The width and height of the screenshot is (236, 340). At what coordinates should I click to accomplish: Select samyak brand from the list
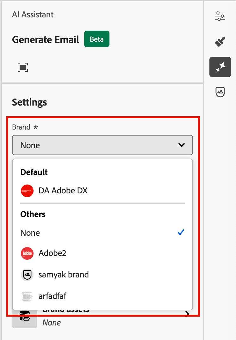(x=63, y=275)
